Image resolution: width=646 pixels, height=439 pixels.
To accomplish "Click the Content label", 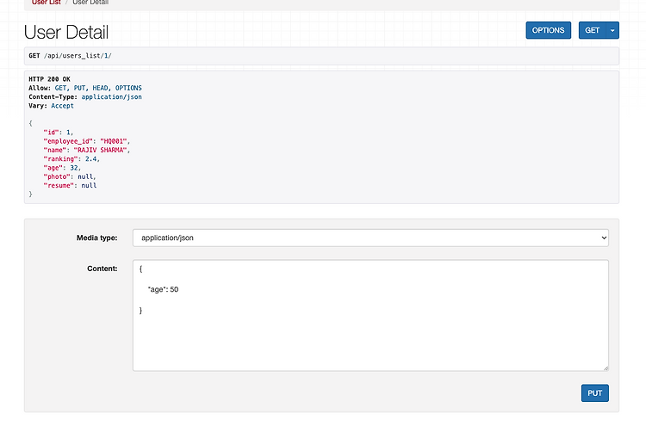I will (102, 269).
